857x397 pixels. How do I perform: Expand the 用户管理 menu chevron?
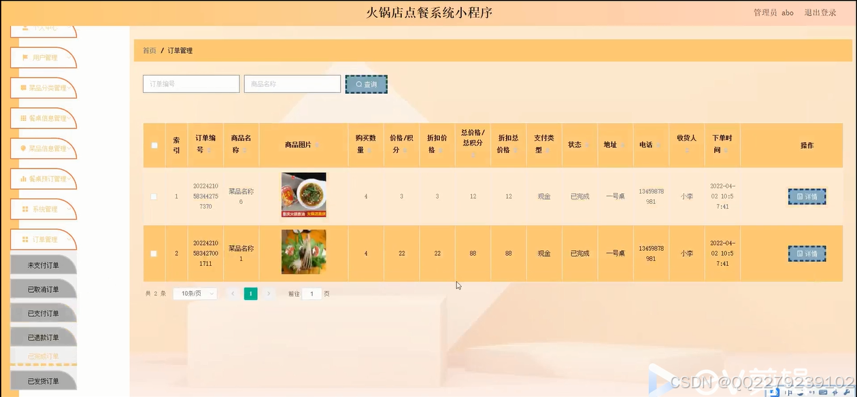click(70, 58)
